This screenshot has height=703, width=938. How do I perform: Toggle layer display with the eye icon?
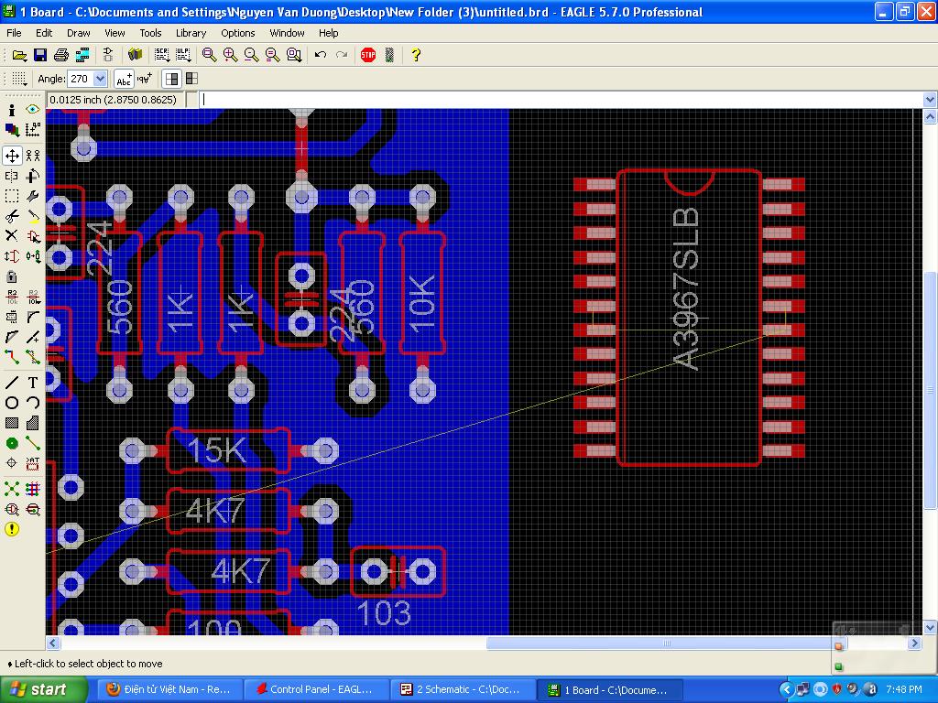[33, 110]
